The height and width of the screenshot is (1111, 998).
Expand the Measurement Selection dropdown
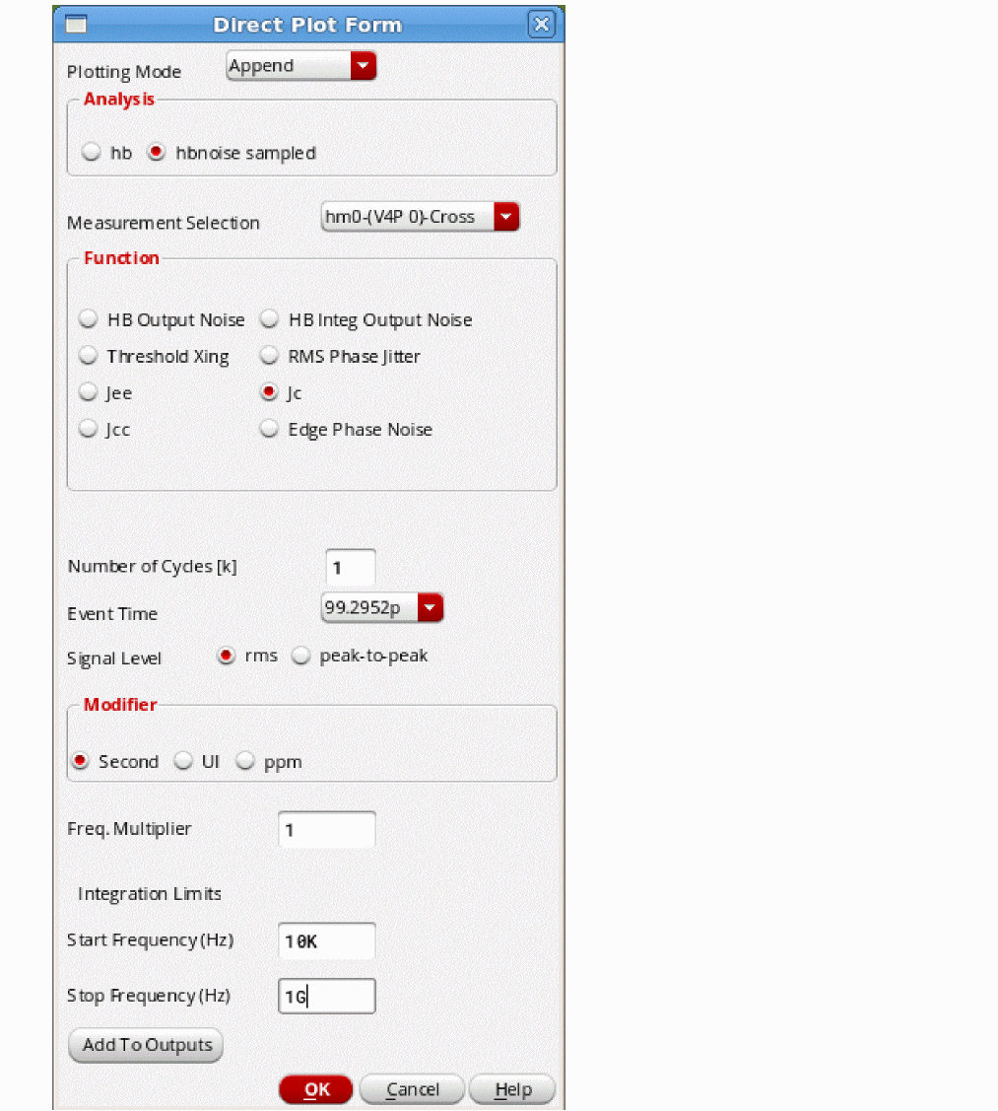(x=420, y=217)
